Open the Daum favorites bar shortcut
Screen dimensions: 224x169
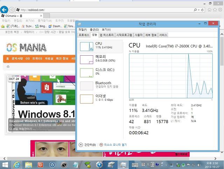[55, 26]
